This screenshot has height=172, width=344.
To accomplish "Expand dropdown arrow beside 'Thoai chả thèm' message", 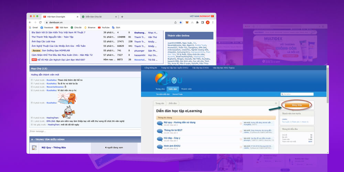I will click(x=32, y=80).
